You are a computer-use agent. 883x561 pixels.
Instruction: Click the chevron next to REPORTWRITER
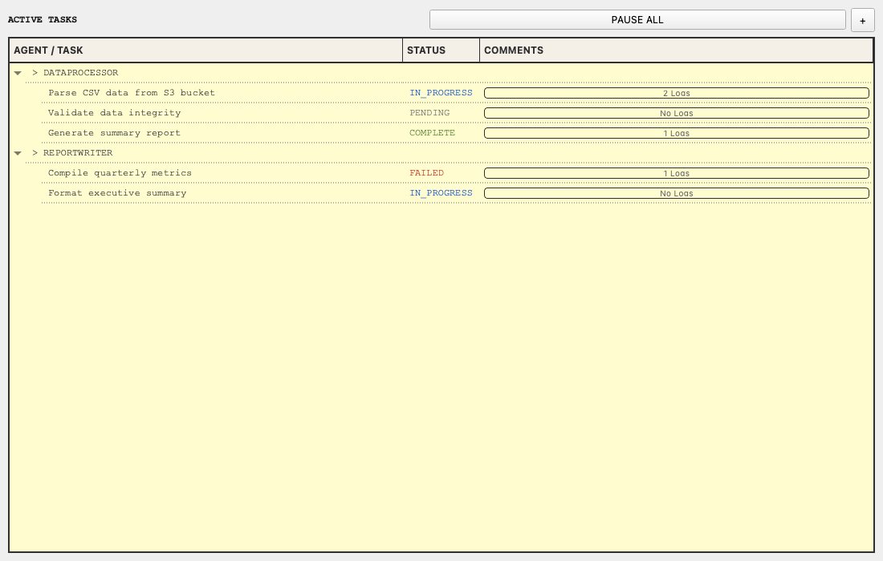tap(18, 152)
